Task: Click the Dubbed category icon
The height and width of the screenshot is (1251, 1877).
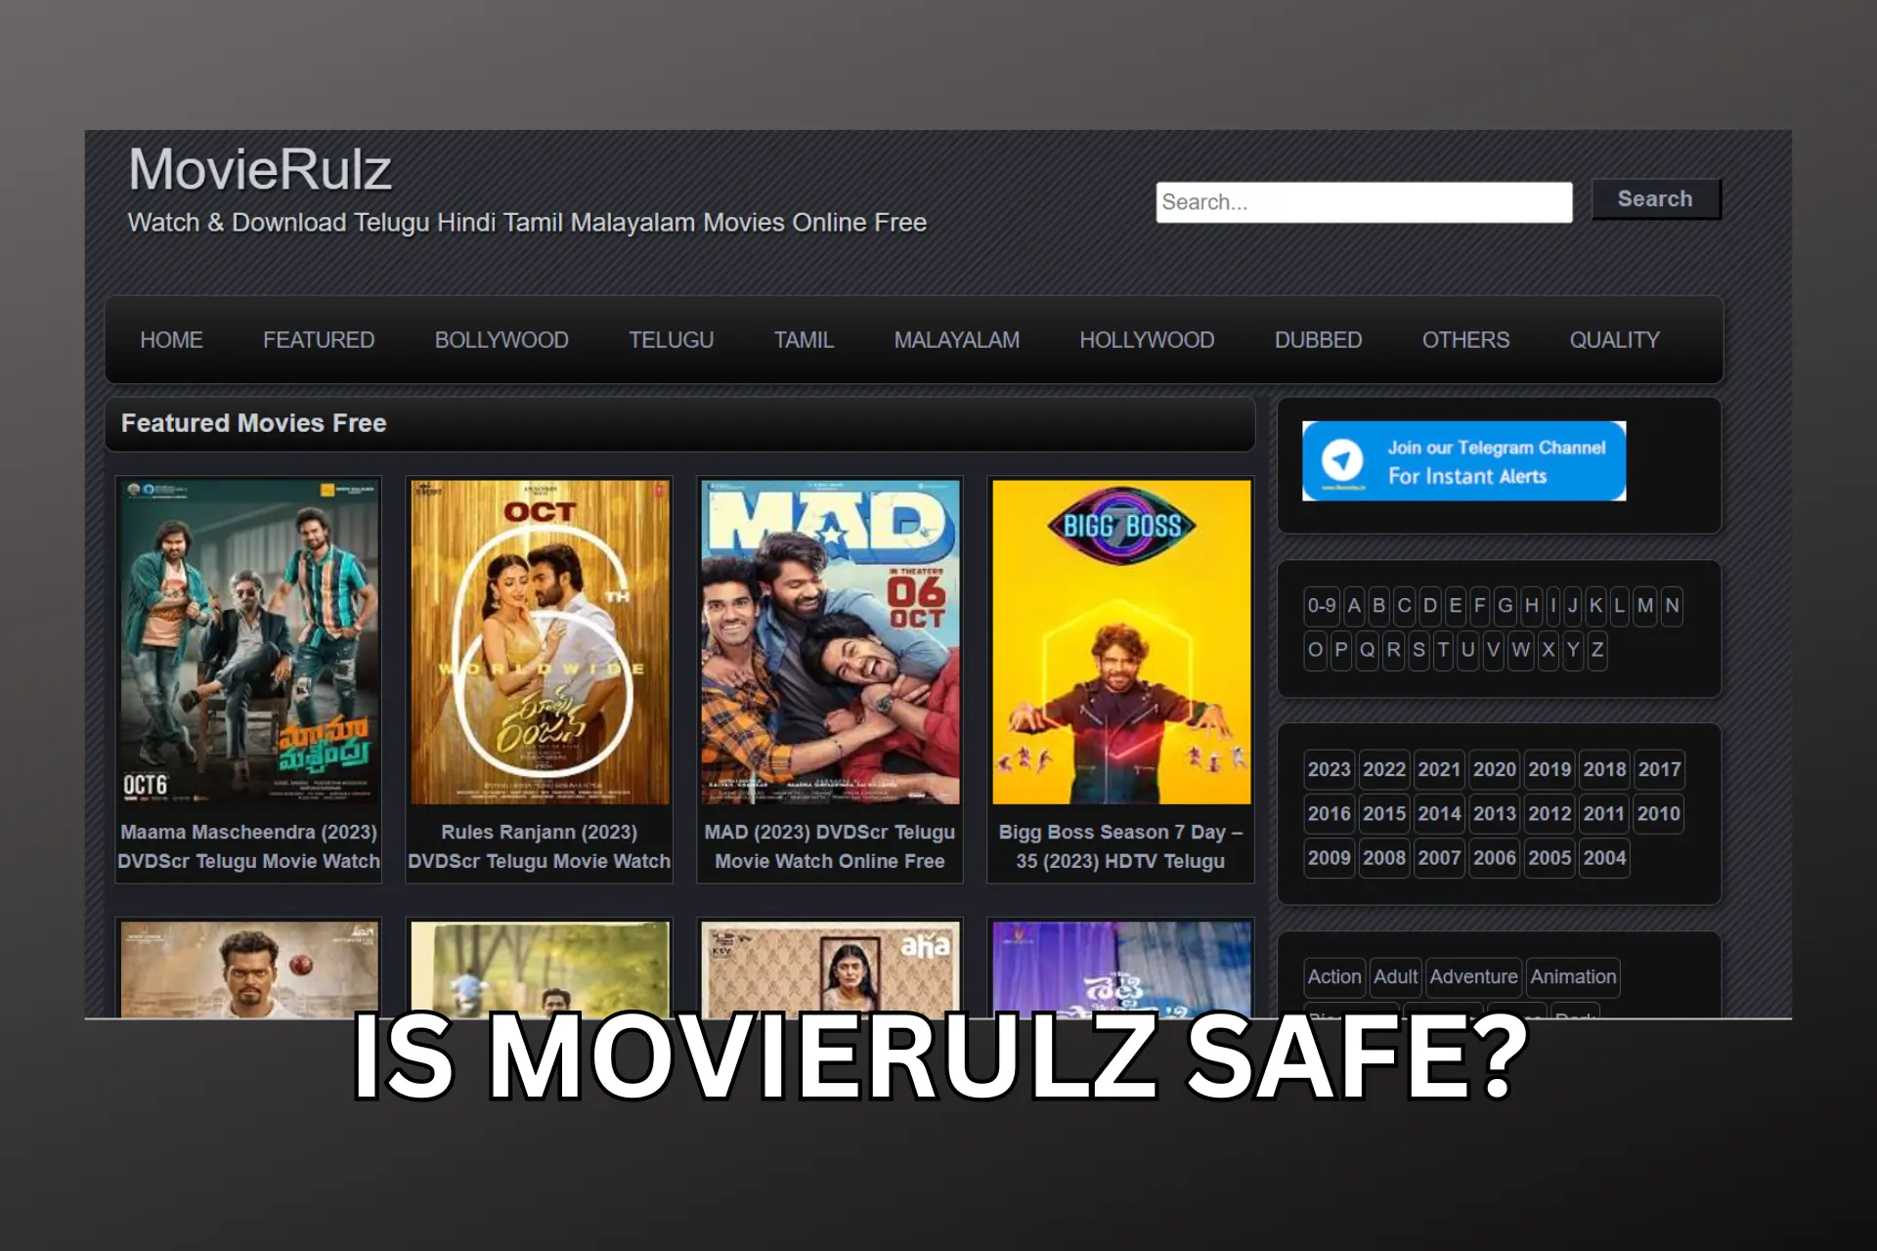Action: pyautogui.click(x=1319, y=339)
